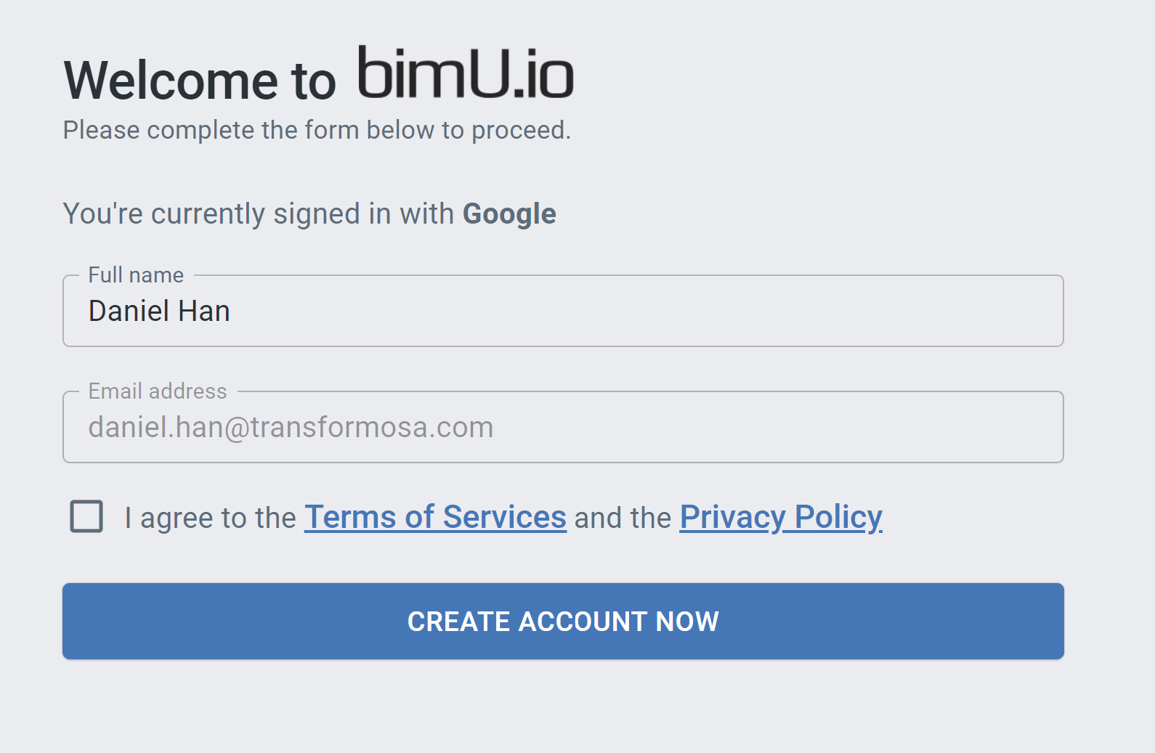This screenshot has height=753, width=1155.
Task: Open the Terms of Services link
Action: (x=435, y=517)
